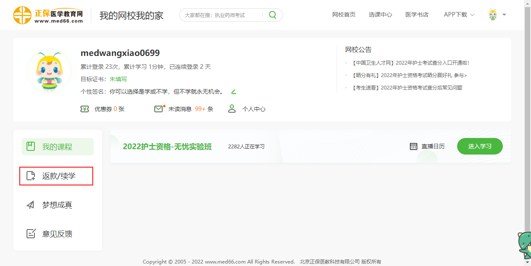Open 我的课程 in sidebar
The width and height of the screenshot is (531, 266).
[x=57, y=147]
